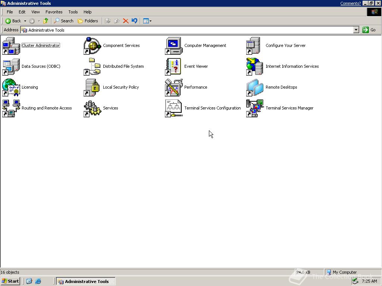Click the Back button

(x=13, y=21)
